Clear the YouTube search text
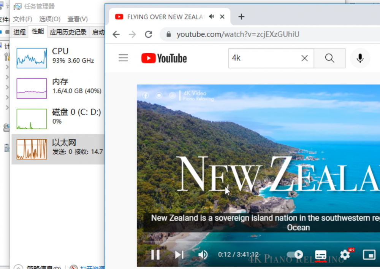This screenshot has height=269, width=380. (x=304, y=58)
